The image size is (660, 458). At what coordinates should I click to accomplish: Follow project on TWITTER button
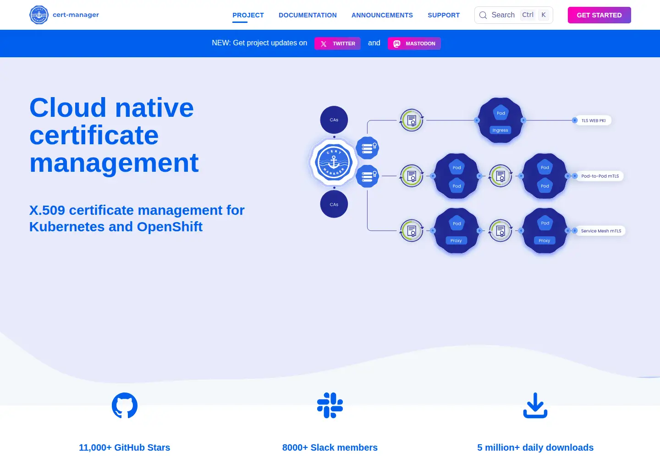point(337,44)
